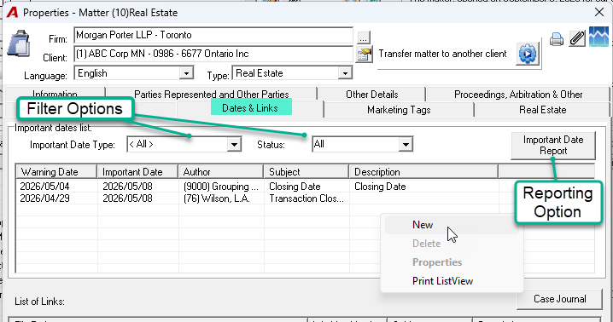Click the blue chart icon
This screenshot has width=613, height=322.
[599, 37]
